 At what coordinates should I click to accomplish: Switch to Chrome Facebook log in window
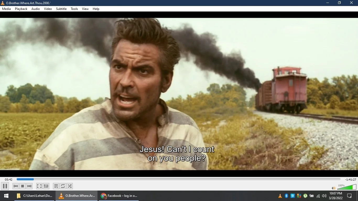click(119, 196)
